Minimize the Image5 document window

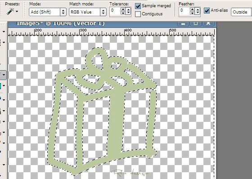183,23
